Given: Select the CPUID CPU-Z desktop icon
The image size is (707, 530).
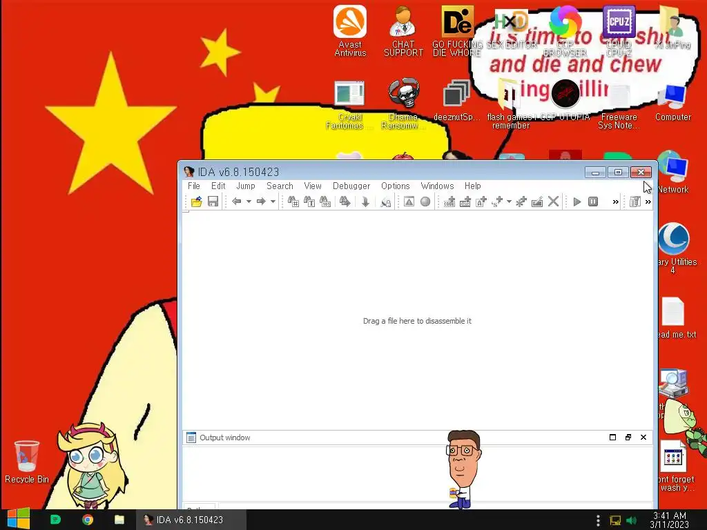Looking at the screenshot, I should coord(619,30).
